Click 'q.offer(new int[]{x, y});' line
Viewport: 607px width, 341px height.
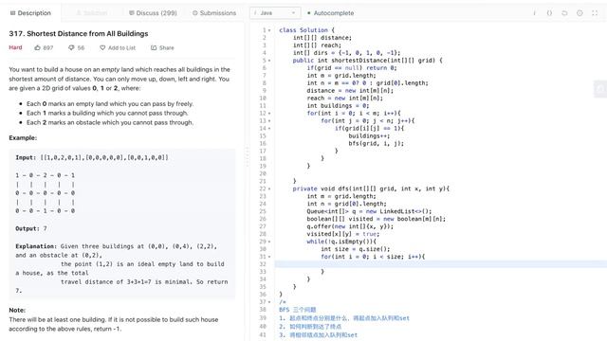click(350, 226)
